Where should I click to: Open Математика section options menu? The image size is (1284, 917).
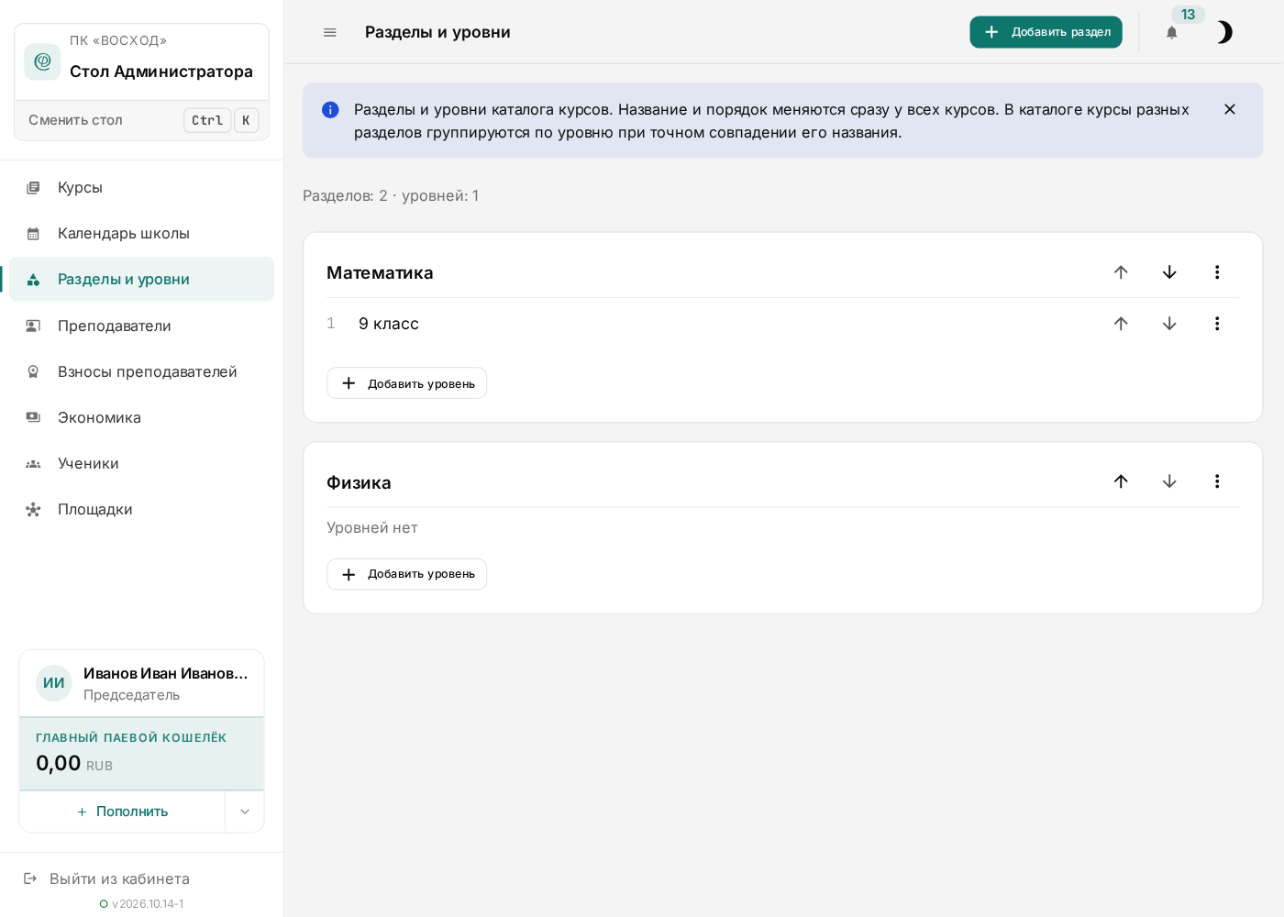click(x=1217, y=272)
